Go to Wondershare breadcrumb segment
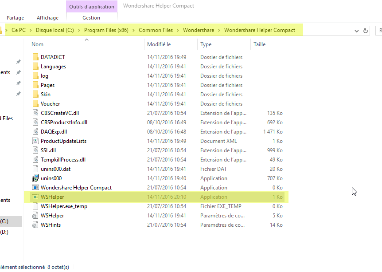This screenshot has width=382, height=272. [x=199, y=30]
